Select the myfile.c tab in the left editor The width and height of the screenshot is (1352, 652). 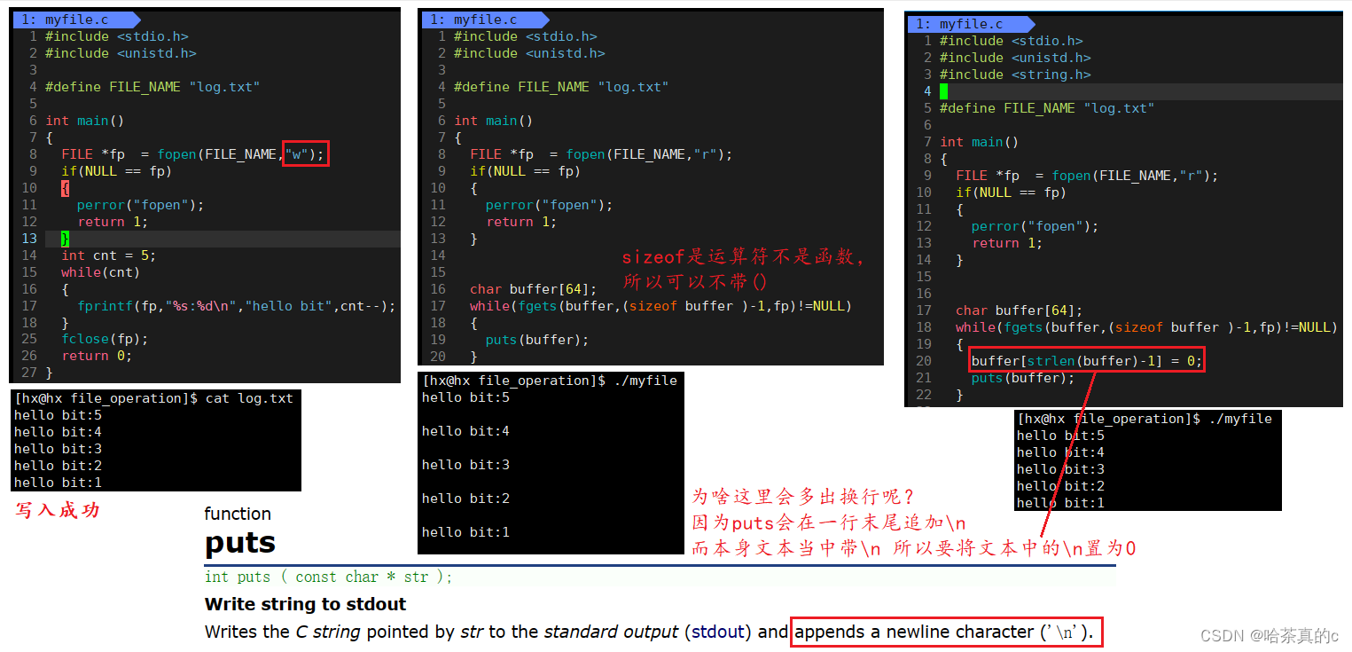pos(75,20)
